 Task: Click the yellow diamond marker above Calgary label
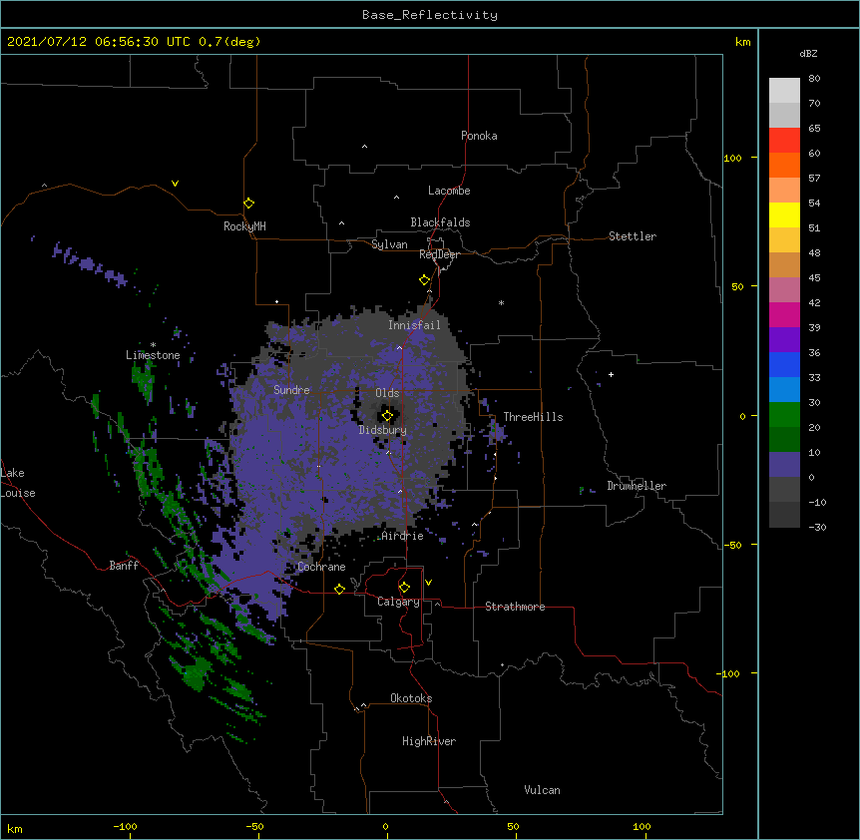pyautogui.click(x=404, y=588)
